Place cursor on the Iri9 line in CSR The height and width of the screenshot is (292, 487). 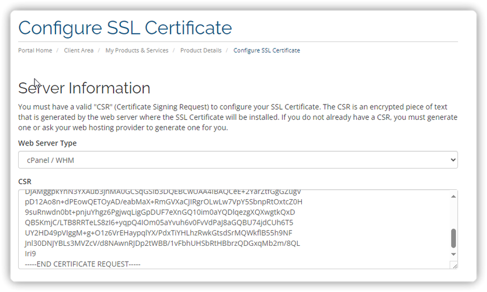click(30, 254)
